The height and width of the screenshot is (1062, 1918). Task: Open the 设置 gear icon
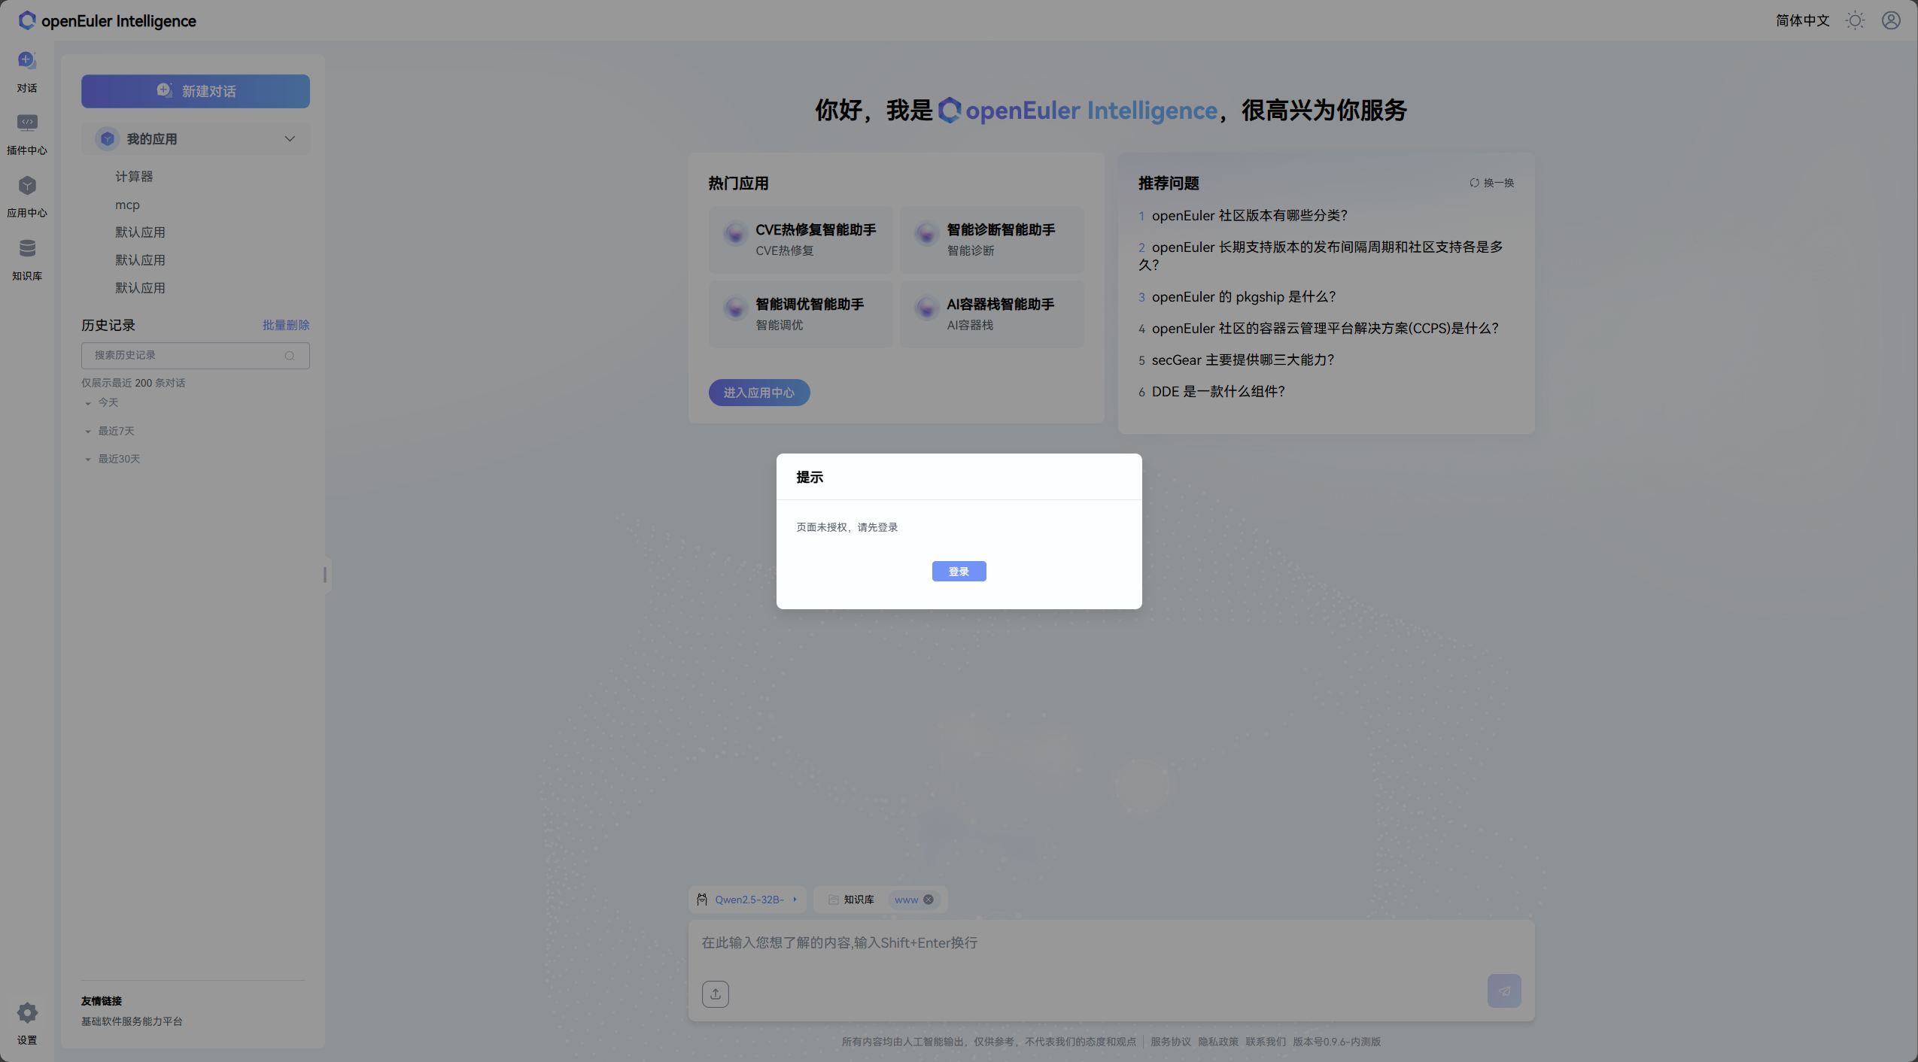(27, 1013)
